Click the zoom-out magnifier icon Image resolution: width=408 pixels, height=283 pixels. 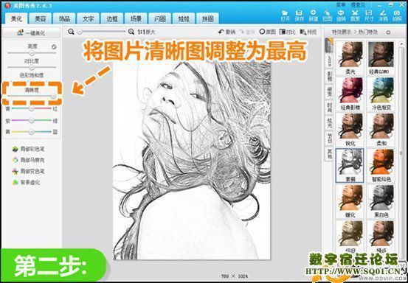pyautogui.click(x=71, y=32)
